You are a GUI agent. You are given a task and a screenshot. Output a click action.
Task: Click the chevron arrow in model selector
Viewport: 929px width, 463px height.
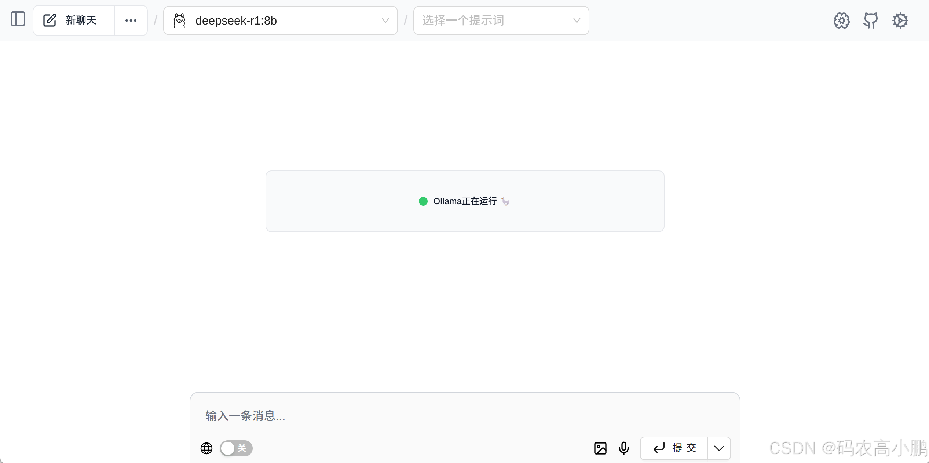coord(385,21)
